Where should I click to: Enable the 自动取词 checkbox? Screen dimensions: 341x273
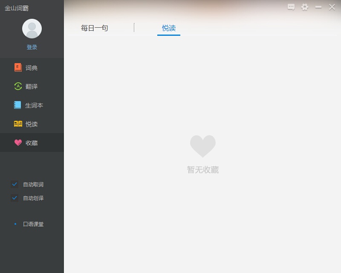tap(14, 184)
